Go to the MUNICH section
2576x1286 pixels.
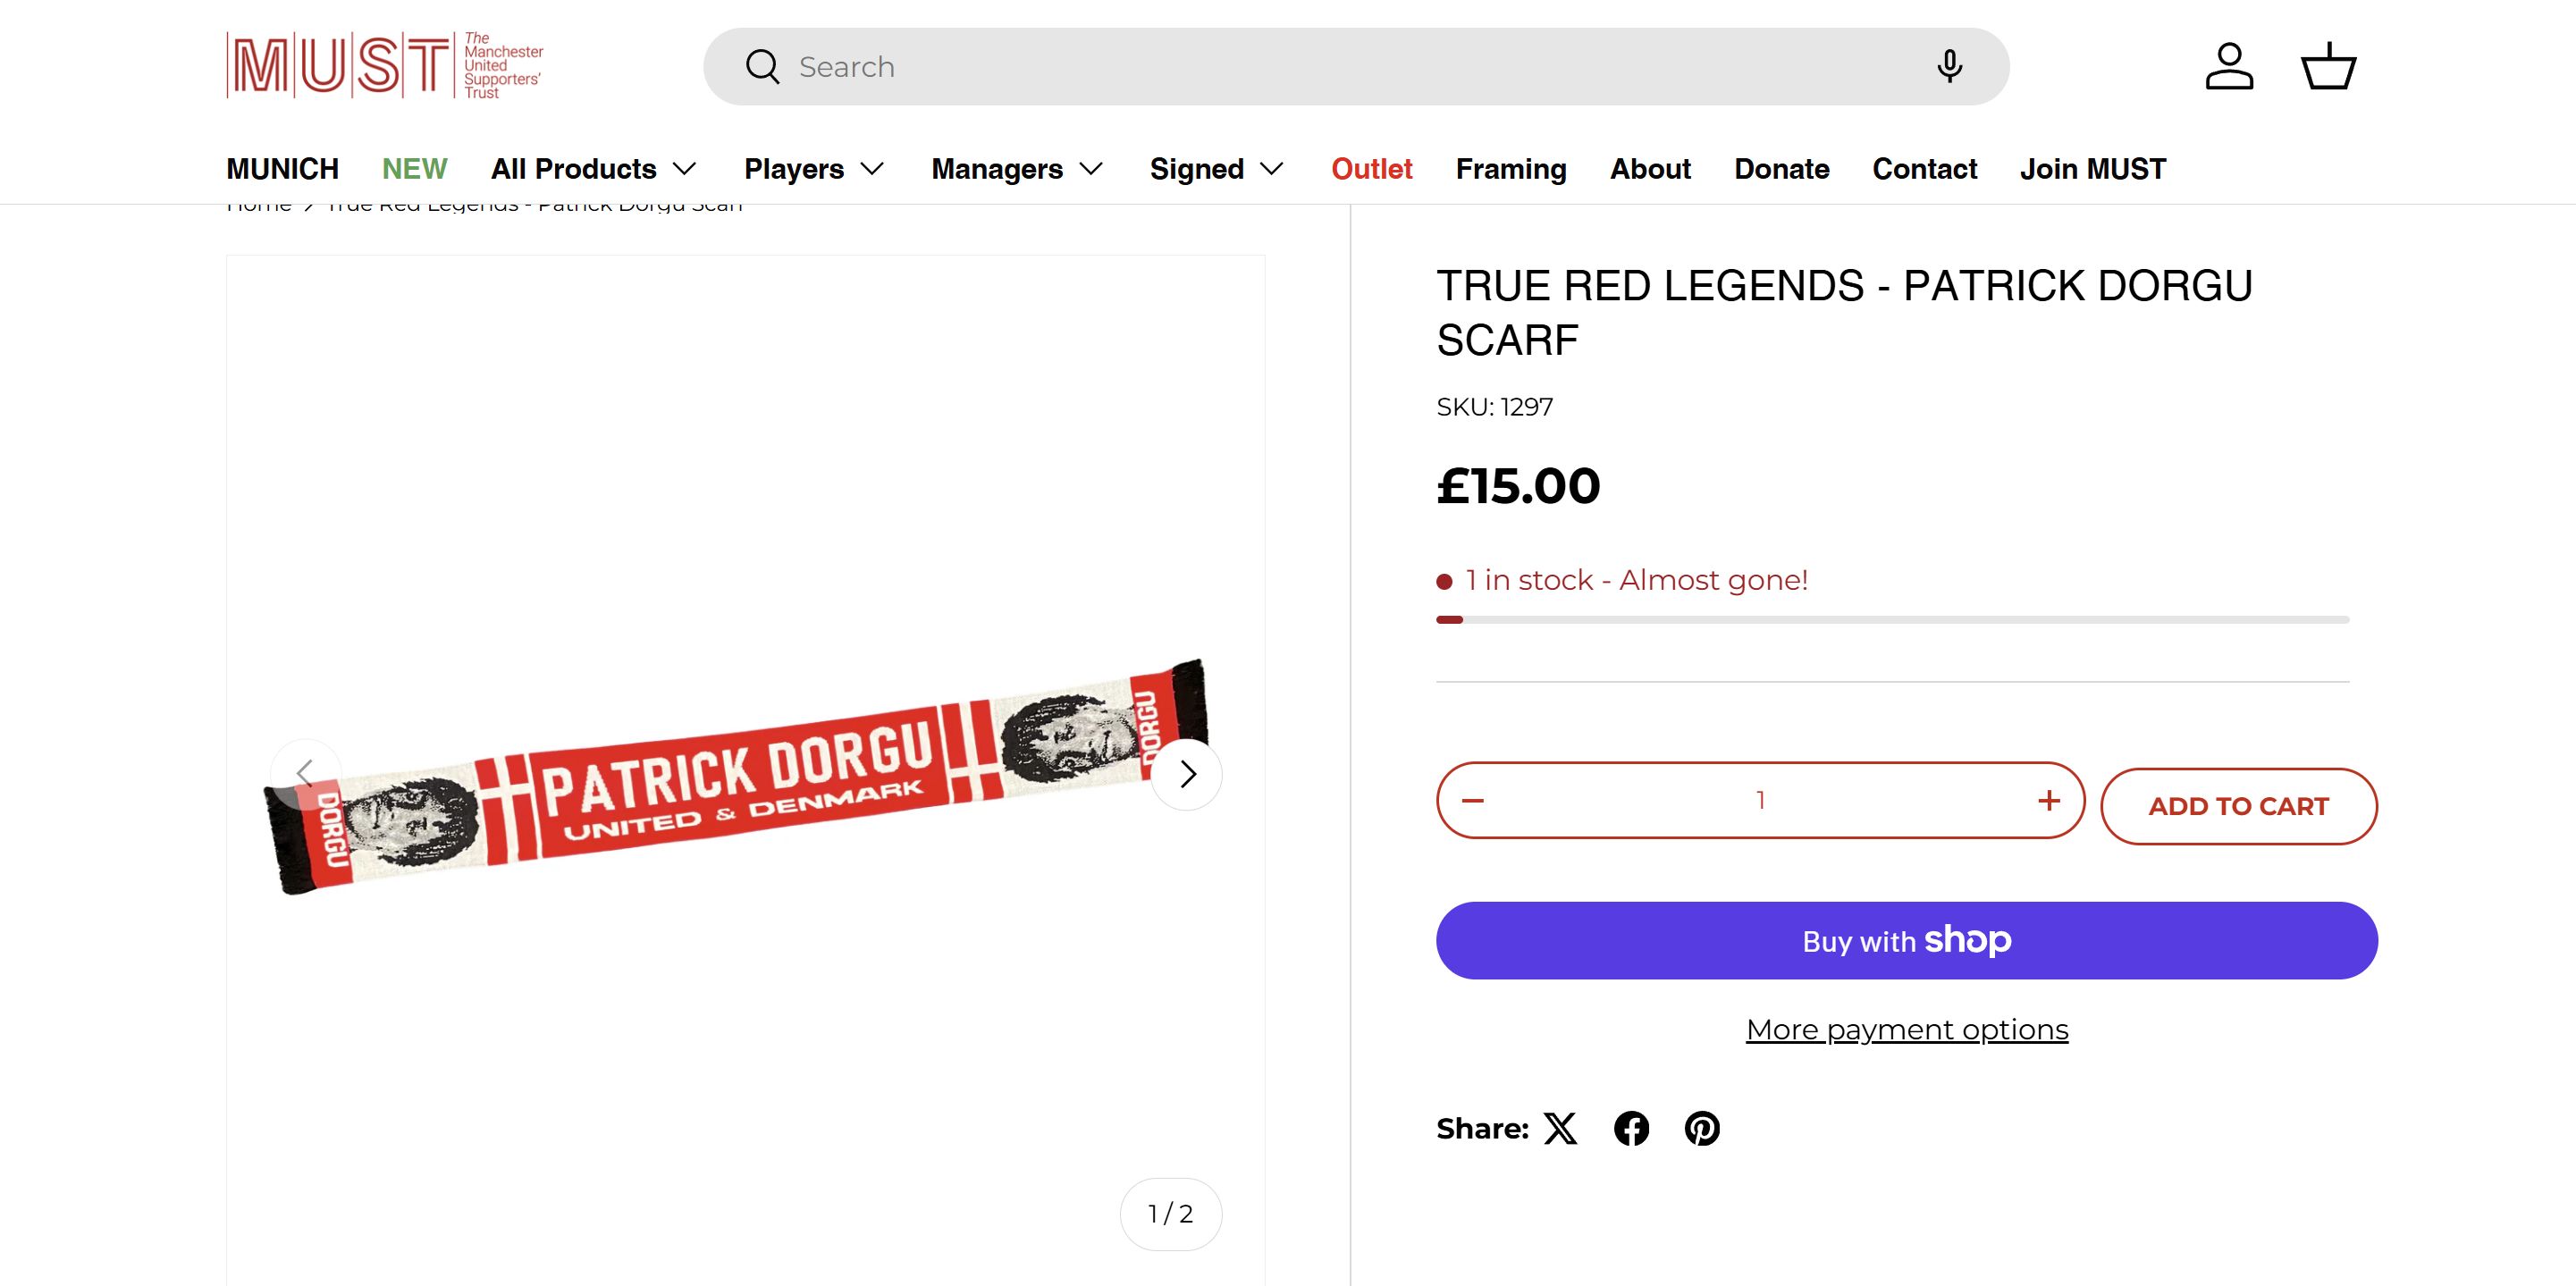point(282,169)
